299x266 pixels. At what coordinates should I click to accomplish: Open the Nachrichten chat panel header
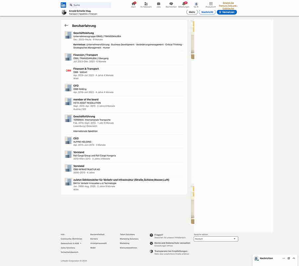click(266, 258)
